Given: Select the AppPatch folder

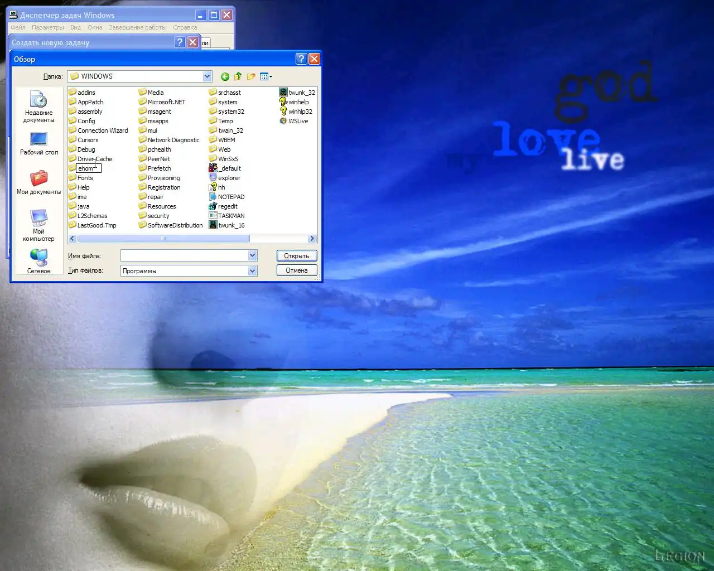Looking at the screenshot, I should pyautogui.click(x=86, y=102).
